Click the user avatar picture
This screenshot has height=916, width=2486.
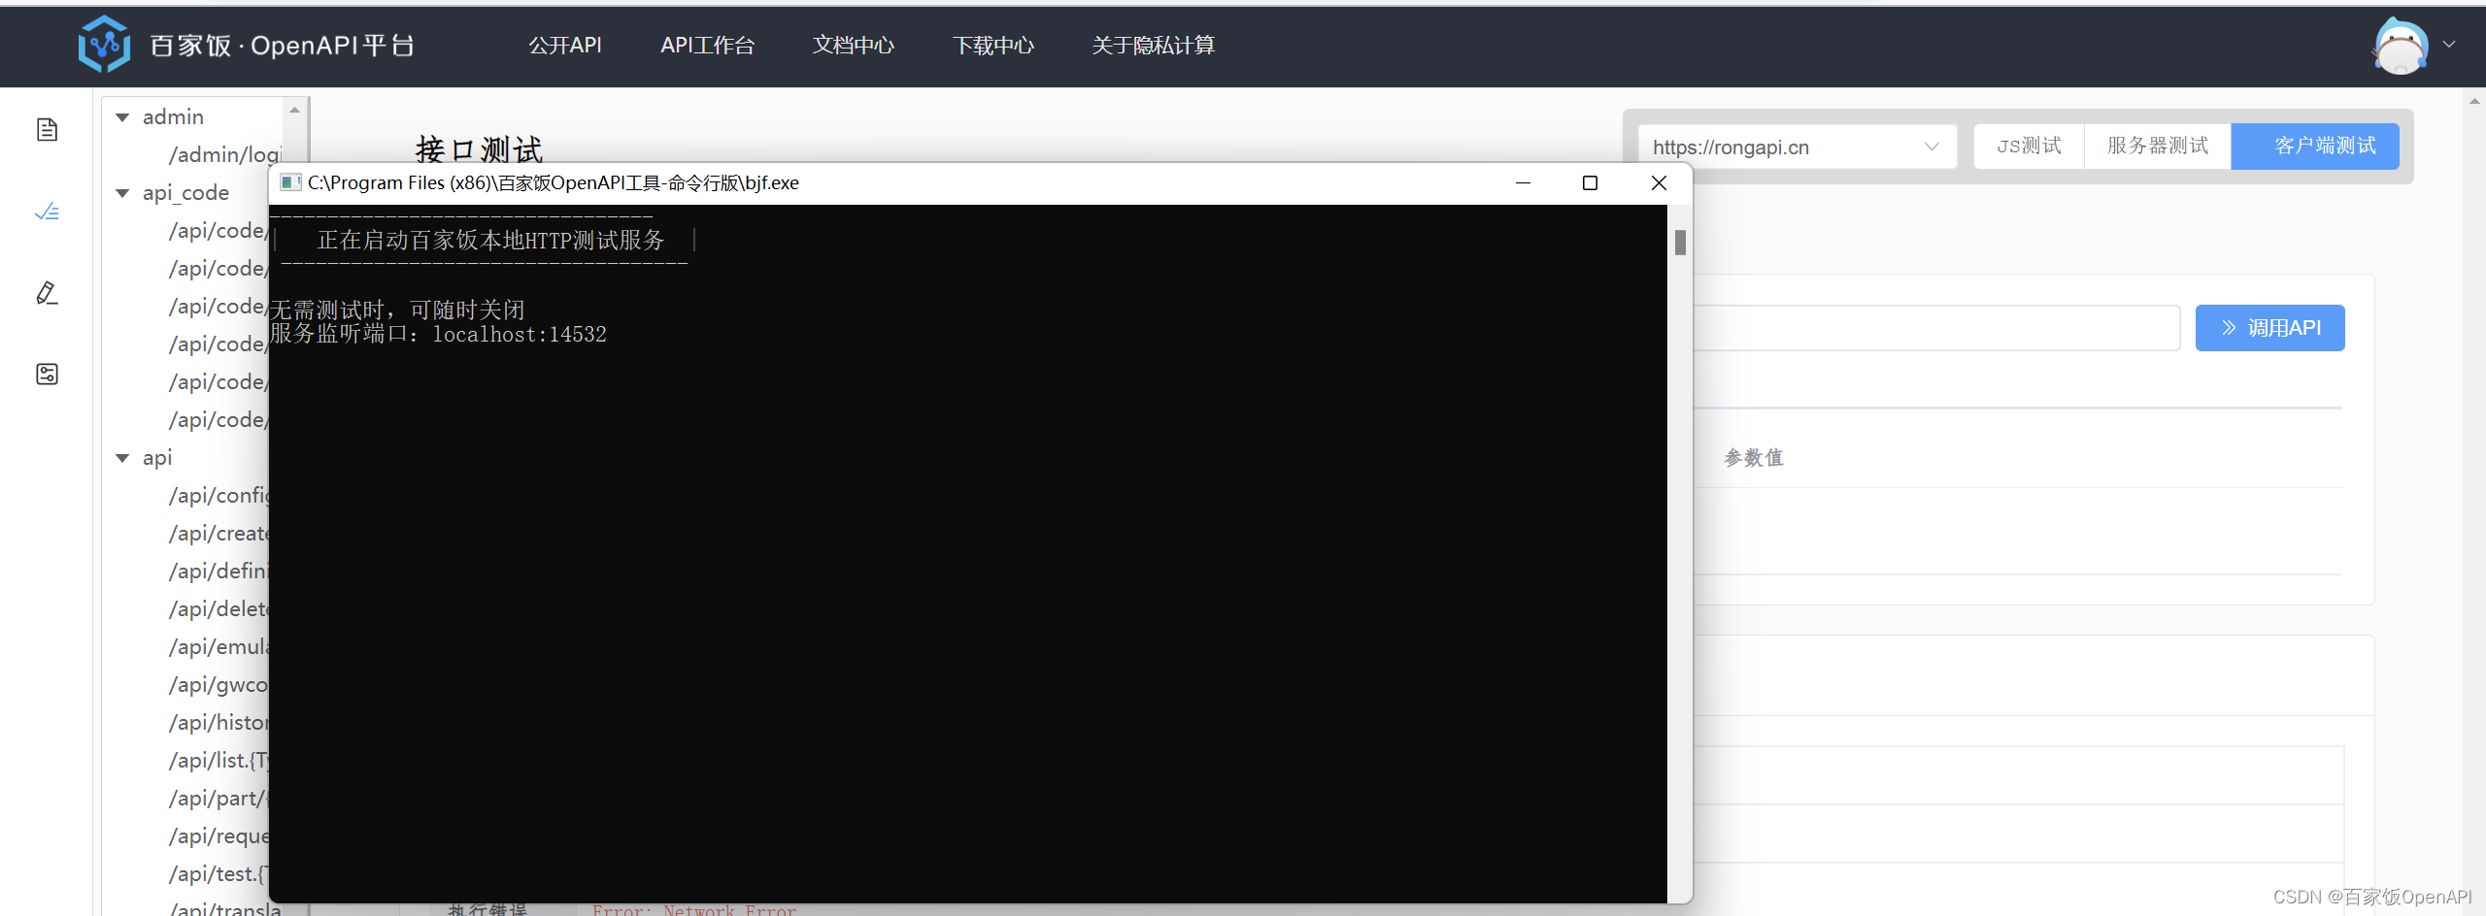pos(2401,45)
